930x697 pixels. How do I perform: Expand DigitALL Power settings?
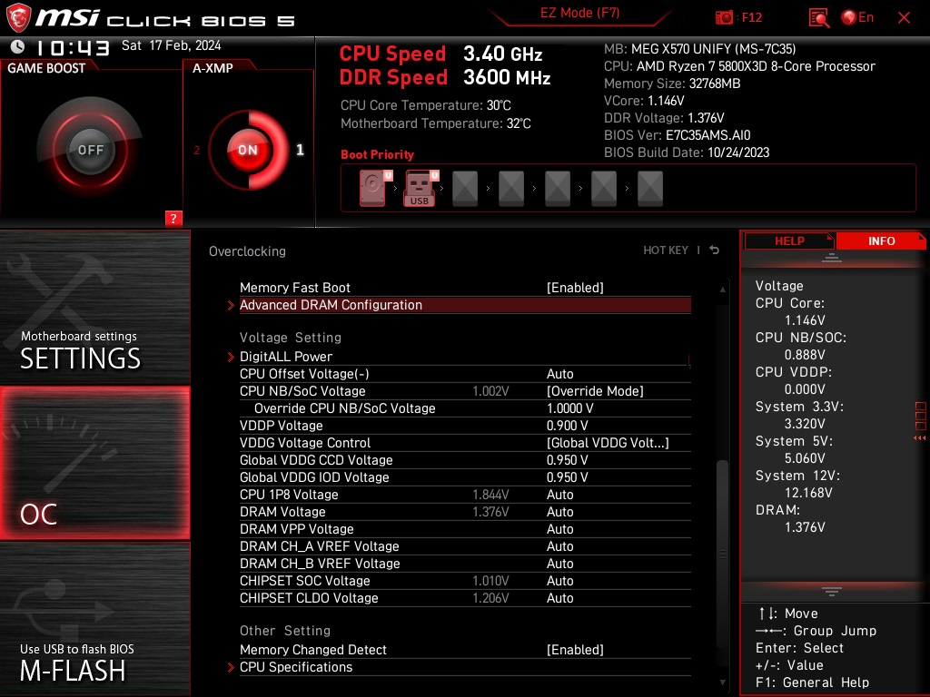pos(285,356)
